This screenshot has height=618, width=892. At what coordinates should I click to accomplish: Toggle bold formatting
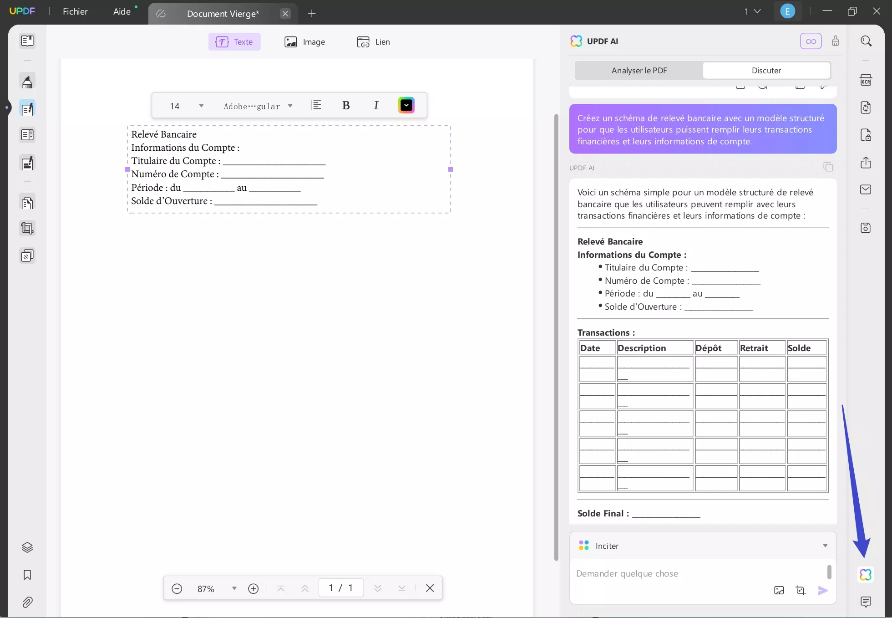346,106
